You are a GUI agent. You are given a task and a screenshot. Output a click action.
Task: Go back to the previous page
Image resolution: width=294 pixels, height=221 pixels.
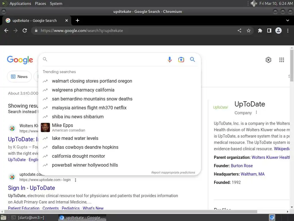pyautogui.click(x=6, y=31)
